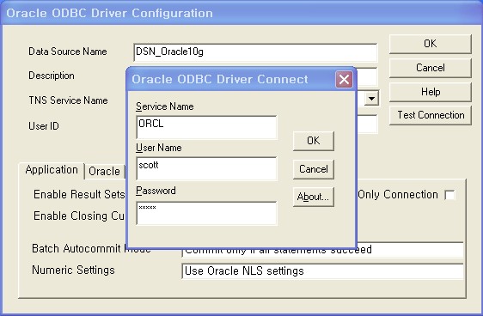Image resolution: width=483 pixels, height=316 pixels.
Task: Toggle the Read-Only Connection checkbox
Action: pos(449,195)
